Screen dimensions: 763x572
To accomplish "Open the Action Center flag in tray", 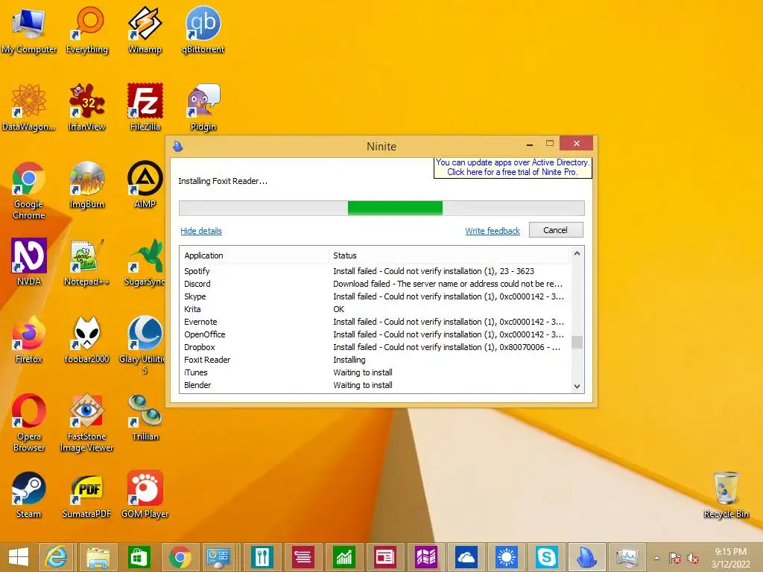I will (x=675, y=558).
